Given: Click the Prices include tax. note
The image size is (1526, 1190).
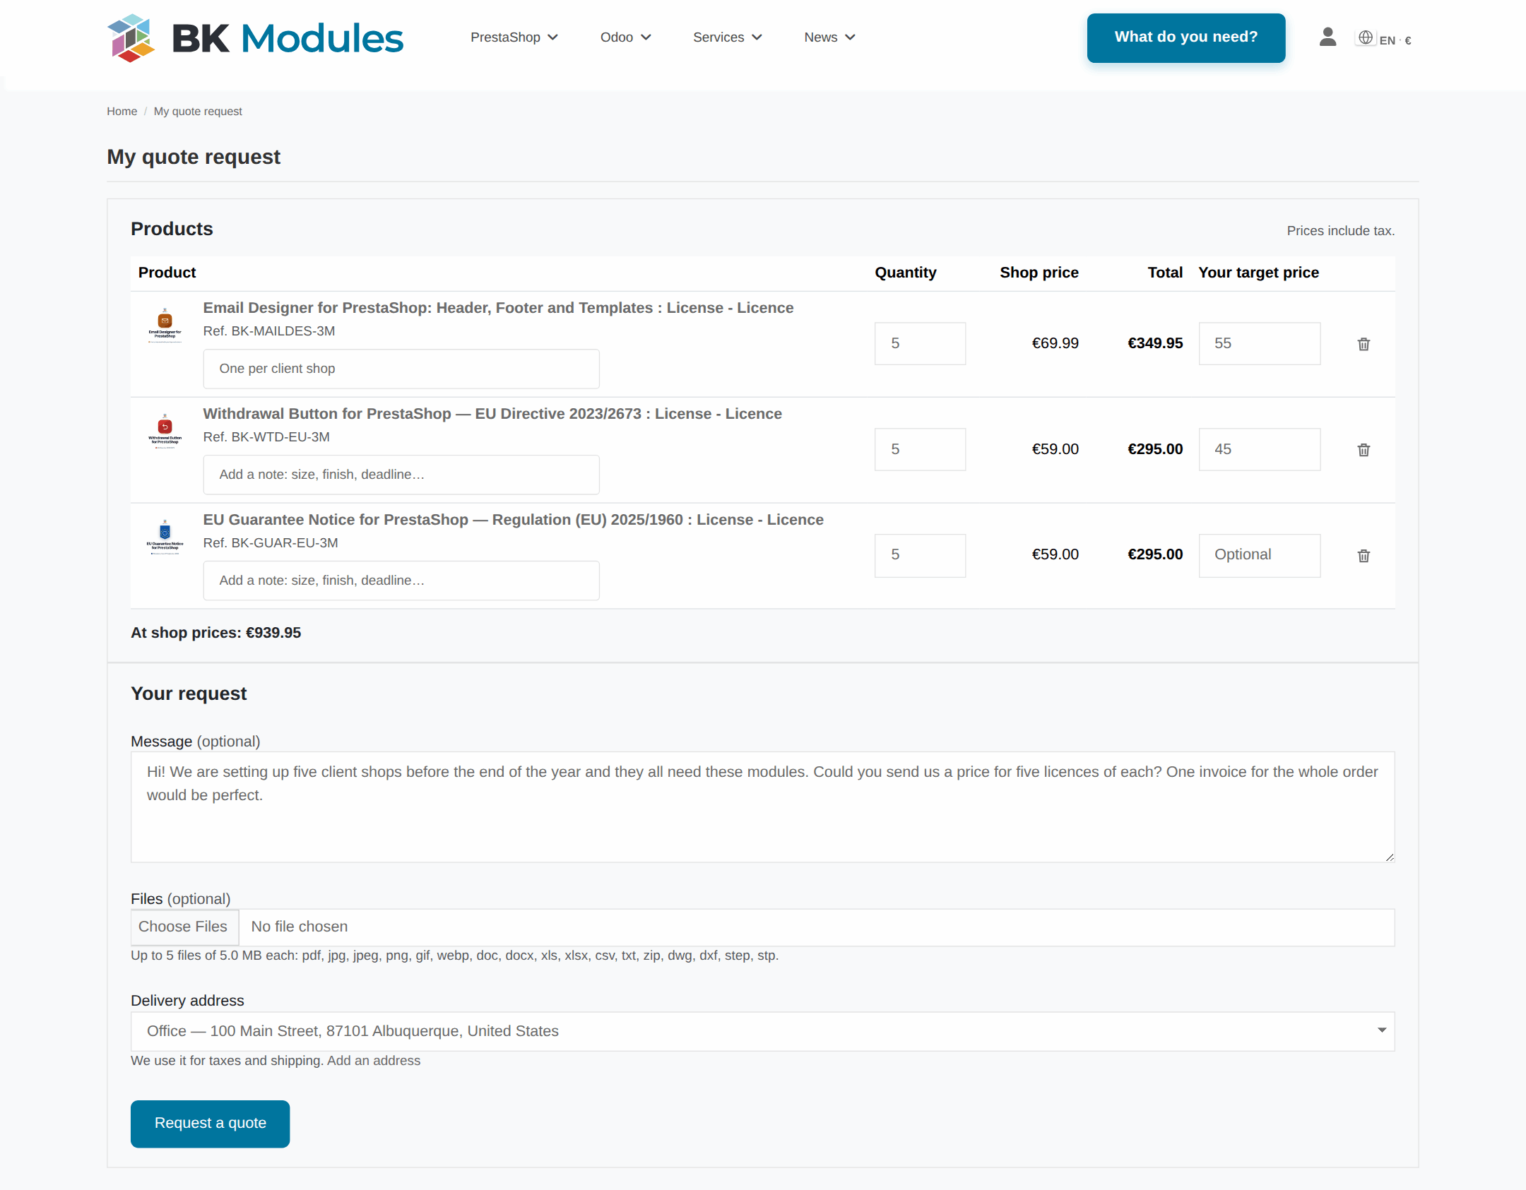Looking at the screenshot, I should [x=1340, y=231].
